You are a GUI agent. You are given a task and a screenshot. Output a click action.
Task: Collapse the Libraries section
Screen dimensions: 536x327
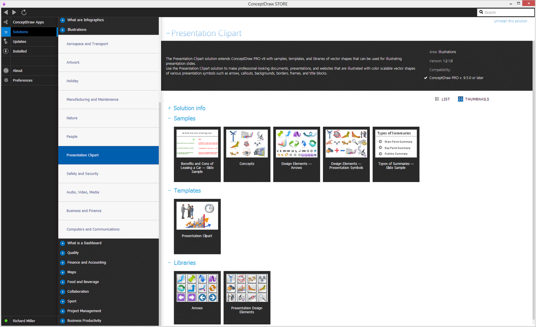coord(169,263)
